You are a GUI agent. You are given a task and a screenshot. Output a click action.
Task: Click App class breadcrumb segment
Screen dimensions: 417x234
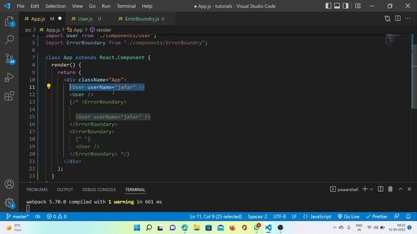pyautogui.click(x=75, y=30)
